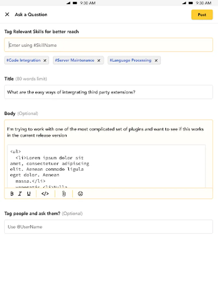Image resolution: width=218 pixels, height=291 pixels.
Task: Click inside the code snippet block
Action: click(107, 167)
